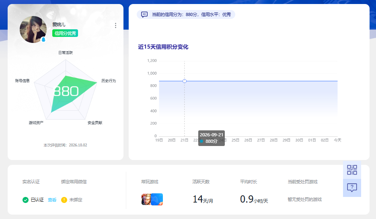The height and width of the screenshot is (219, 376).
Task: Click the 暂无受处罚的游戏 text
Action: pyautogui.click(x=304, y=199)
